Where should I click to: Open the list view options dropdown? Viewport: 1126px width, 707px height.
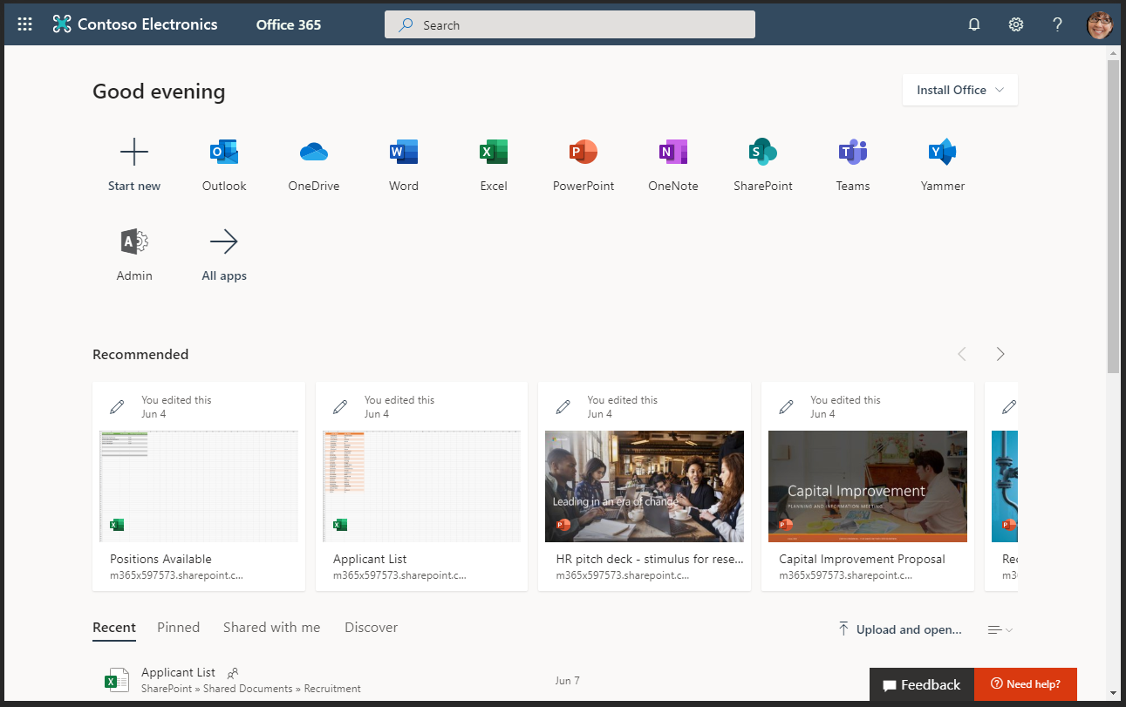[1000, 629]
